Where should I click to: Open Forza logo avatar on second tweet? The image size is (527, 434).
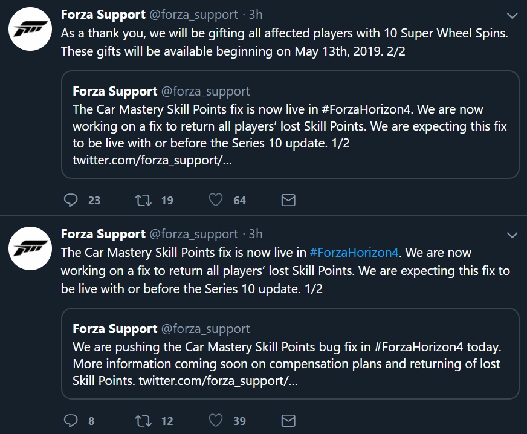29,248
